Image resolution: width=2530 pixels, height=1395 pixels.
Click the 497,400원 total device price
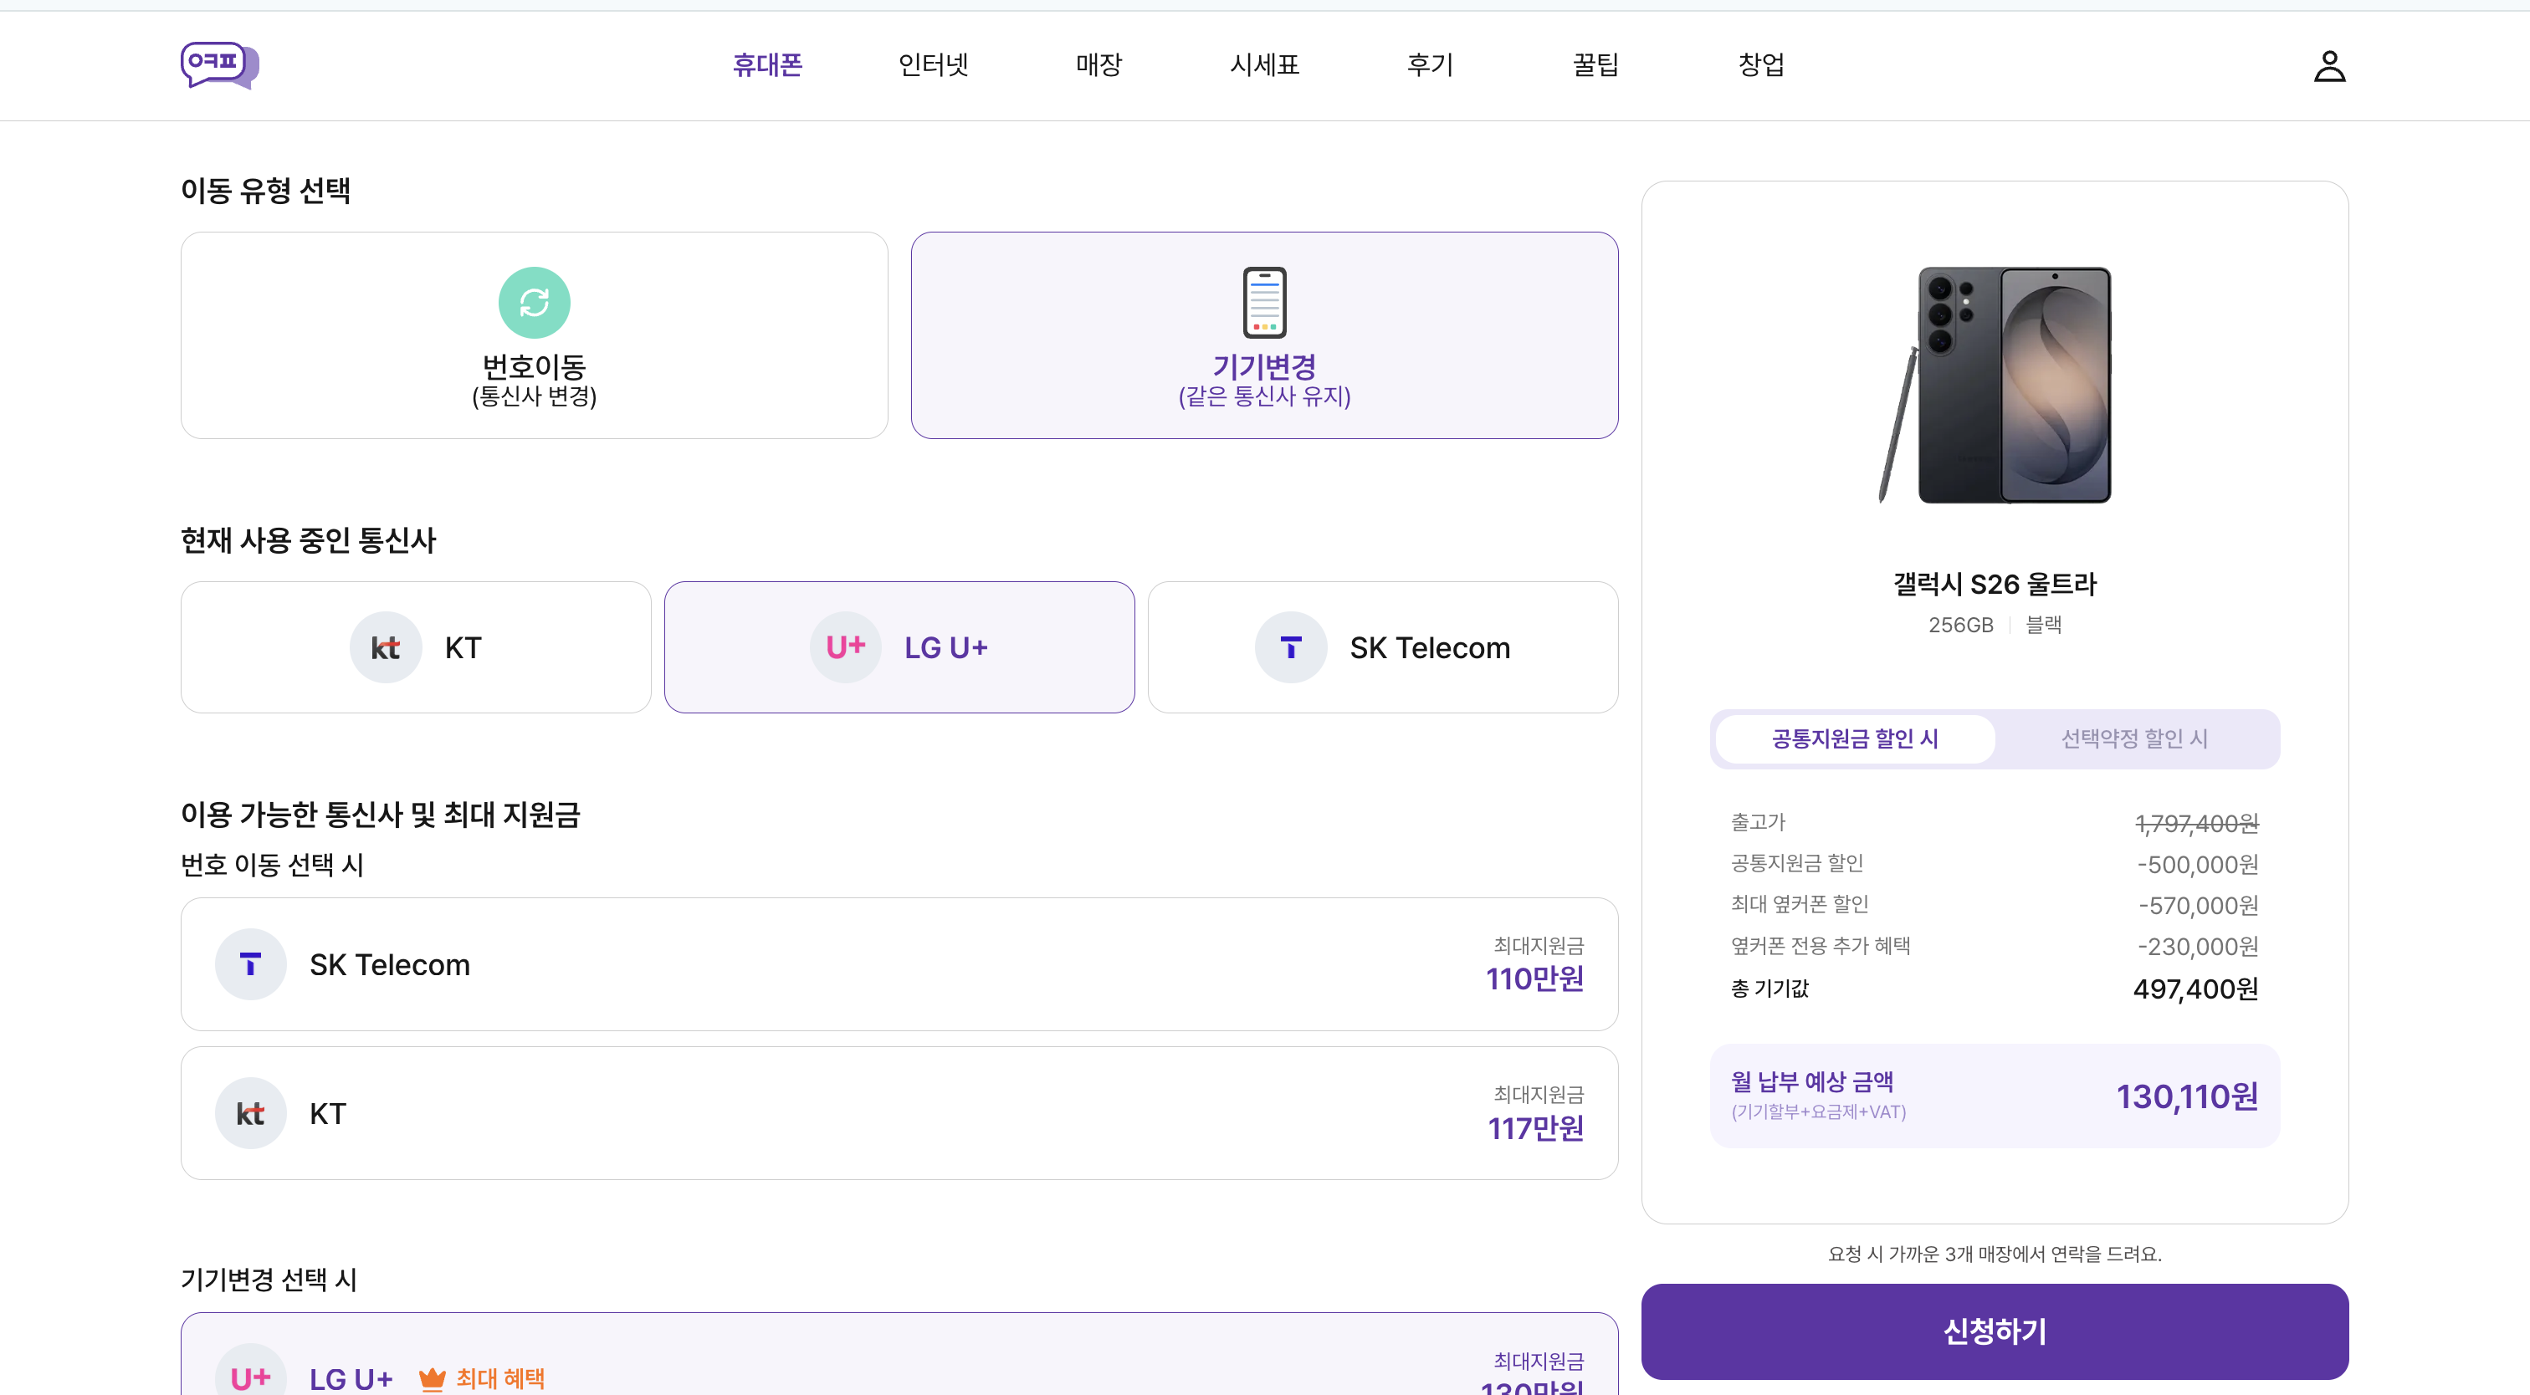pos(2195,989)
